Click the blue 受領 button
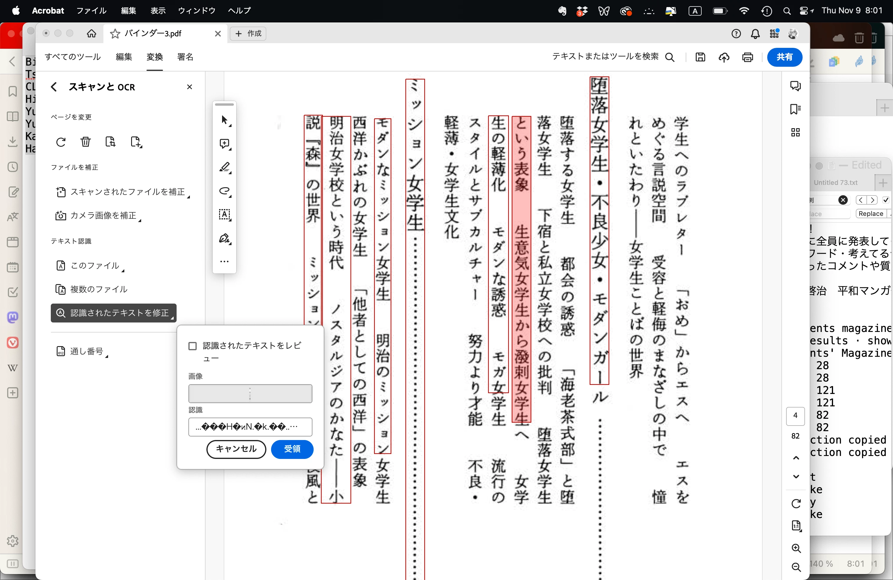The width and height of the screenshot is (893, 580). [x=292, y=449]
